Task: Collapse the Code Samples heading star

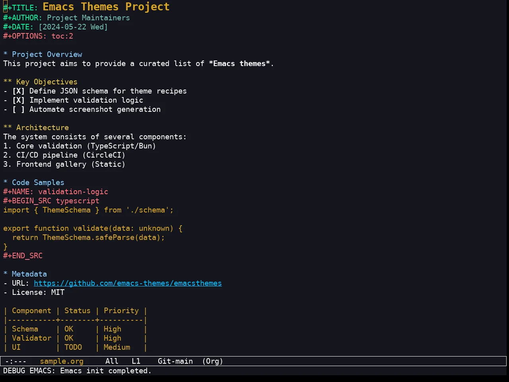Action: click(x=5, y=183)
